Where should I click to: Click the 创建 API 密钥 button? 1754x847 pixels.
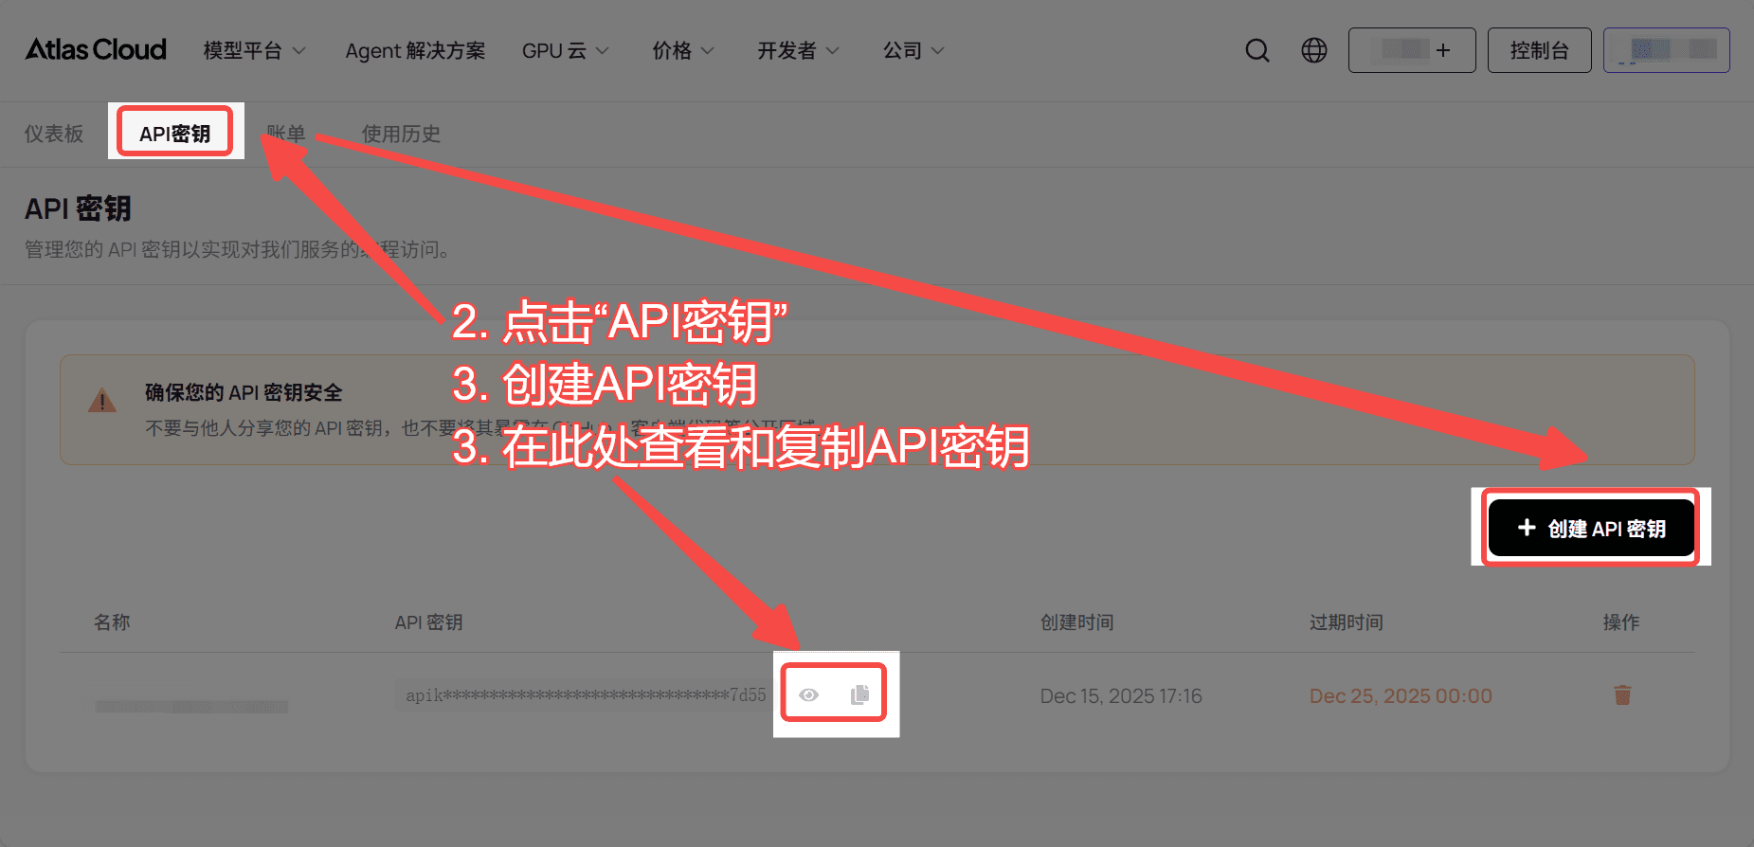coord(1591,528)
